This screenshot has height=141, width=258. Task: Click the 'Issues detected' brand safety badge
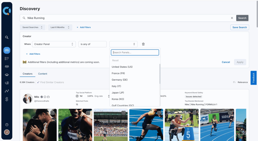point(194,96)
